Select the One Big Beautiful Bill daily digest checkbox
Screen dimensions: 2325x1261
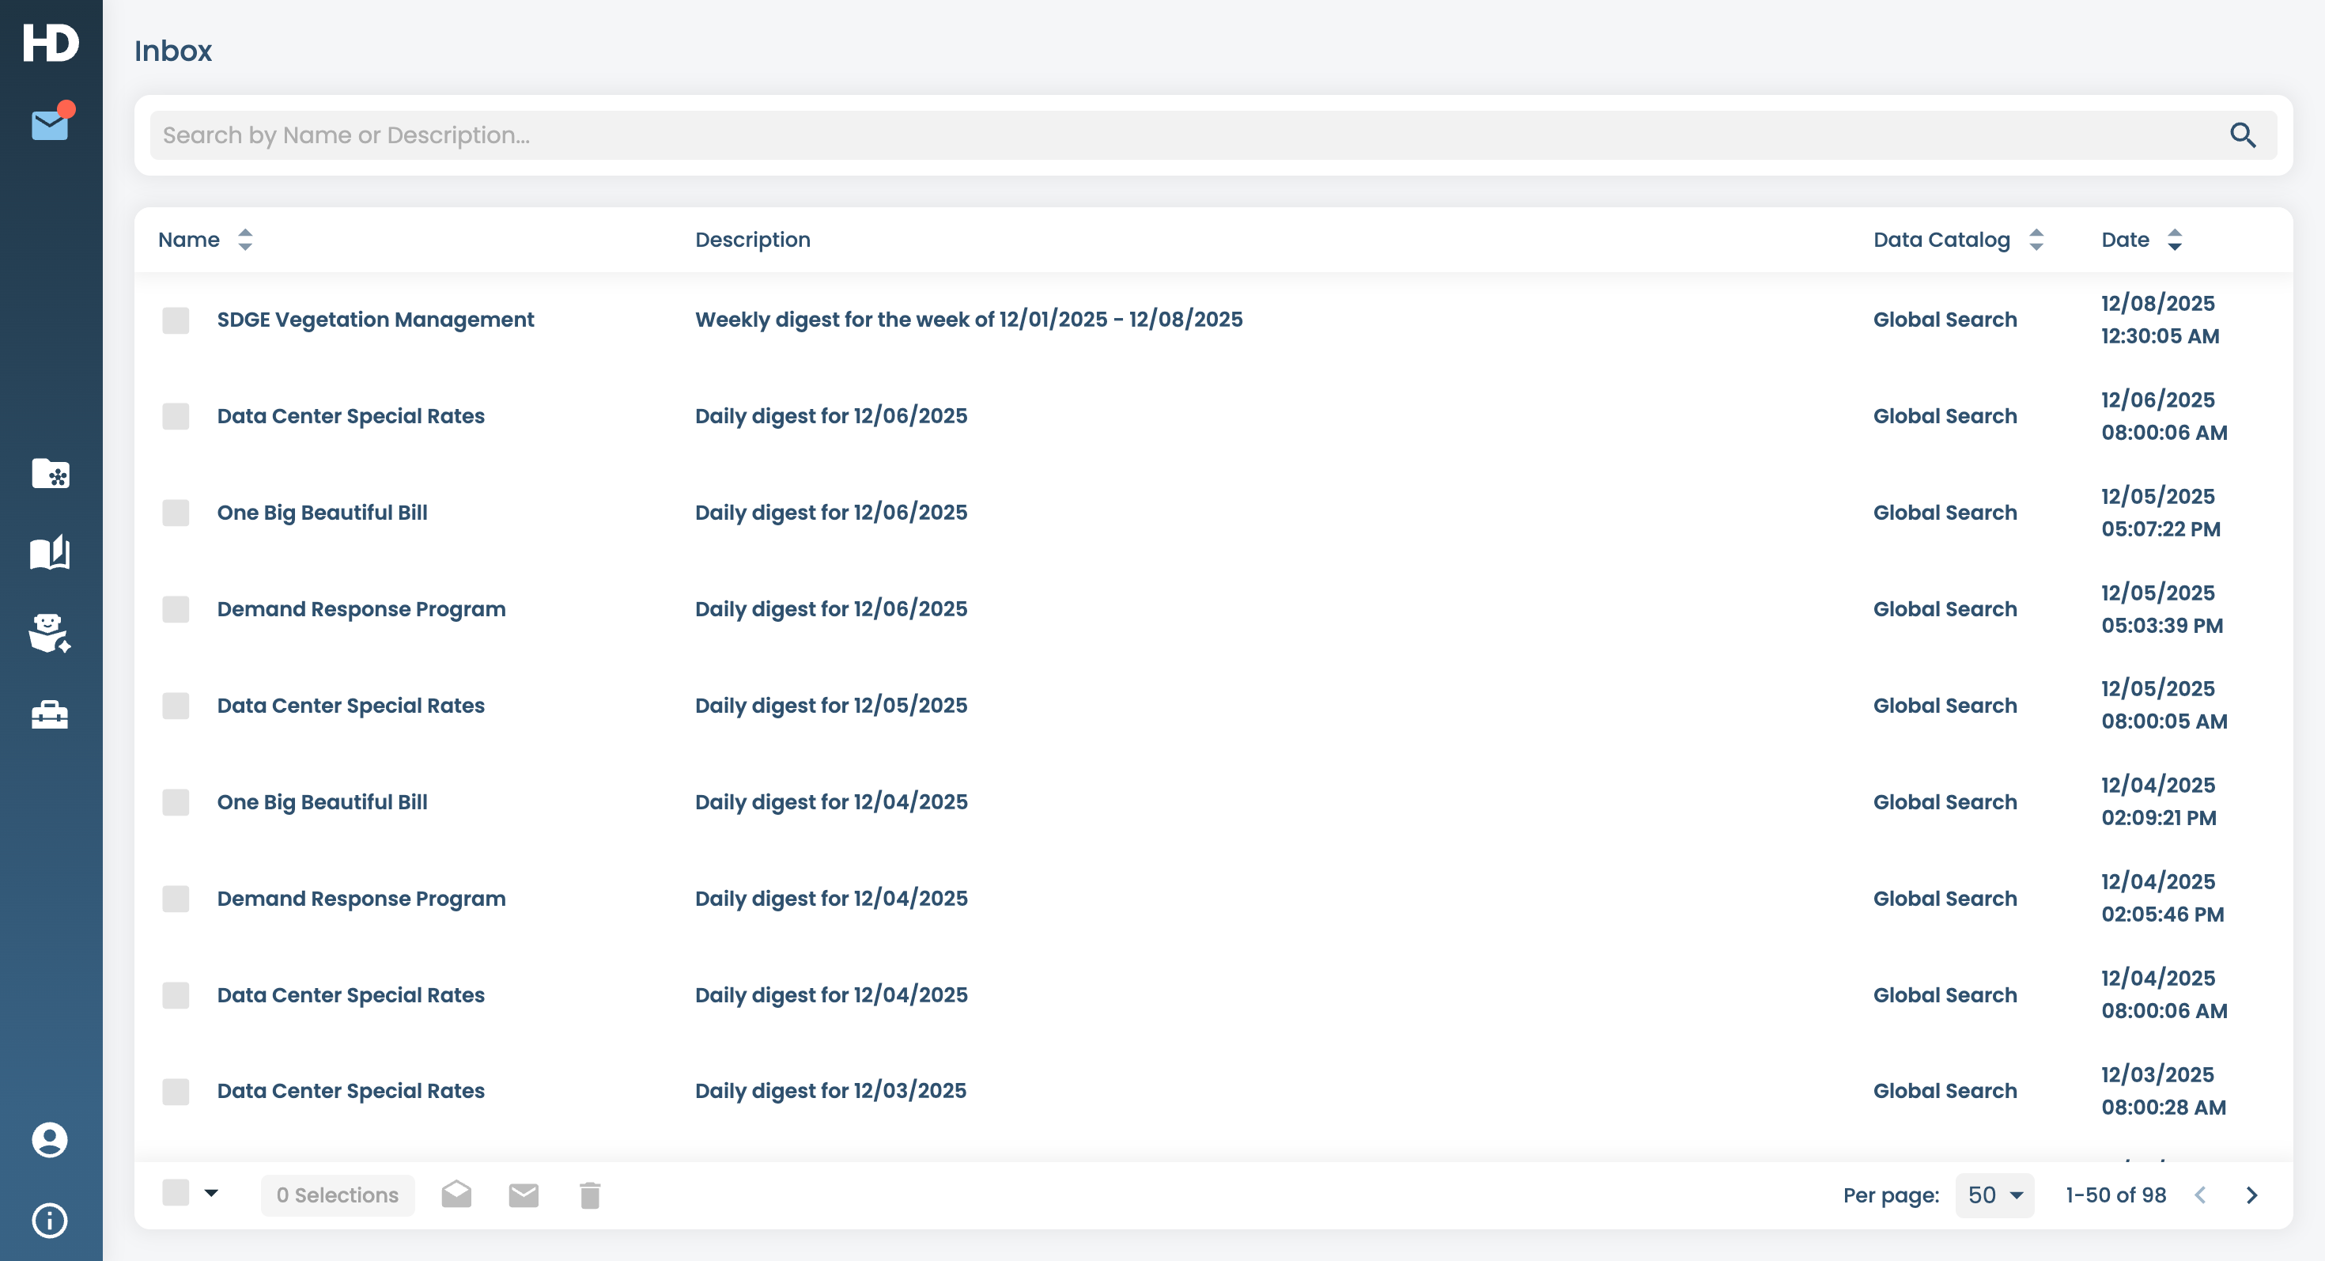pyautogui.click(x=175, y=513)
